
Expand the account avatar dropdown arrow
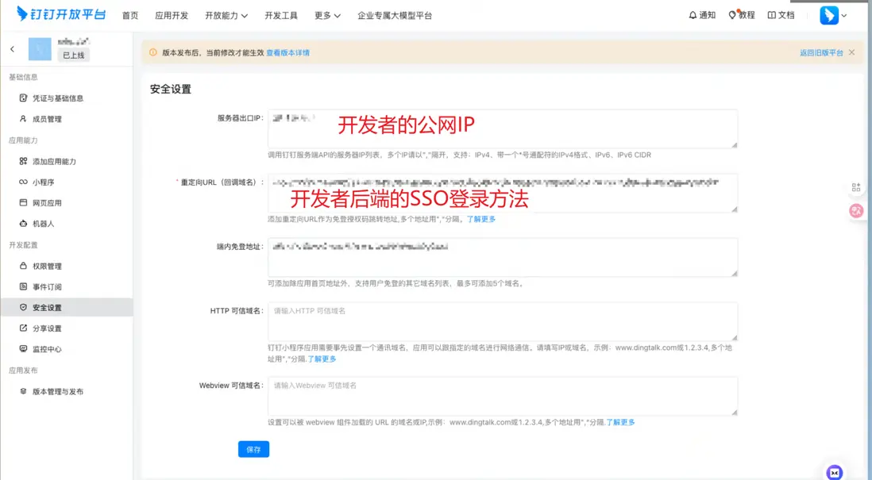[x=845, y=14]
